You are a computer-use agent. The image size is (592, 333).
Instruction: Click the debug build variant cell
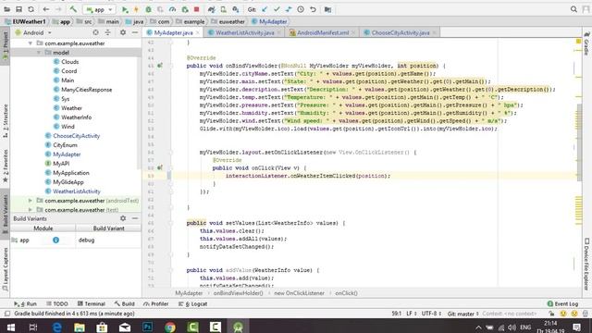pos(108,240)
